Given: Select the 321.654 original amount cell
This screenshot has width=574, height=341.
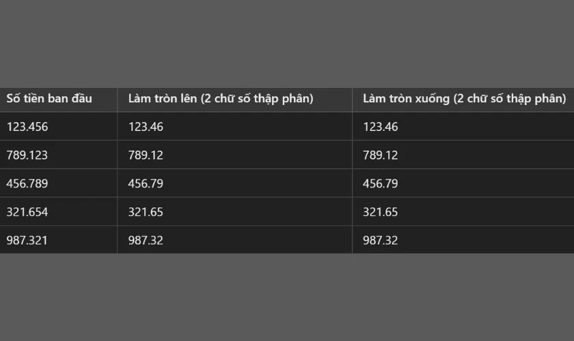Looking at the screenshot, I should (27, 212).
